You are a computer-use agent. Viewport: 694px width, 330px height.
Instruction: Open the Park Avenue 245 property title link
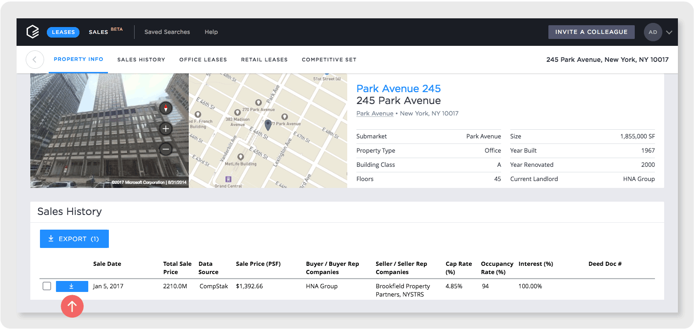(398, 88)
